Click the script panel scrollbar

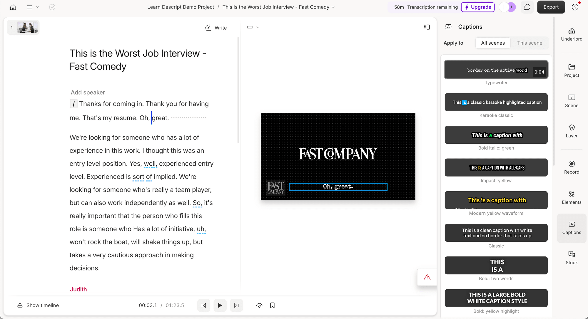click(238, 90)
